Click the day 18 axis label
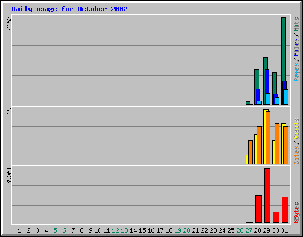303x237 pixels. point(169,230)
